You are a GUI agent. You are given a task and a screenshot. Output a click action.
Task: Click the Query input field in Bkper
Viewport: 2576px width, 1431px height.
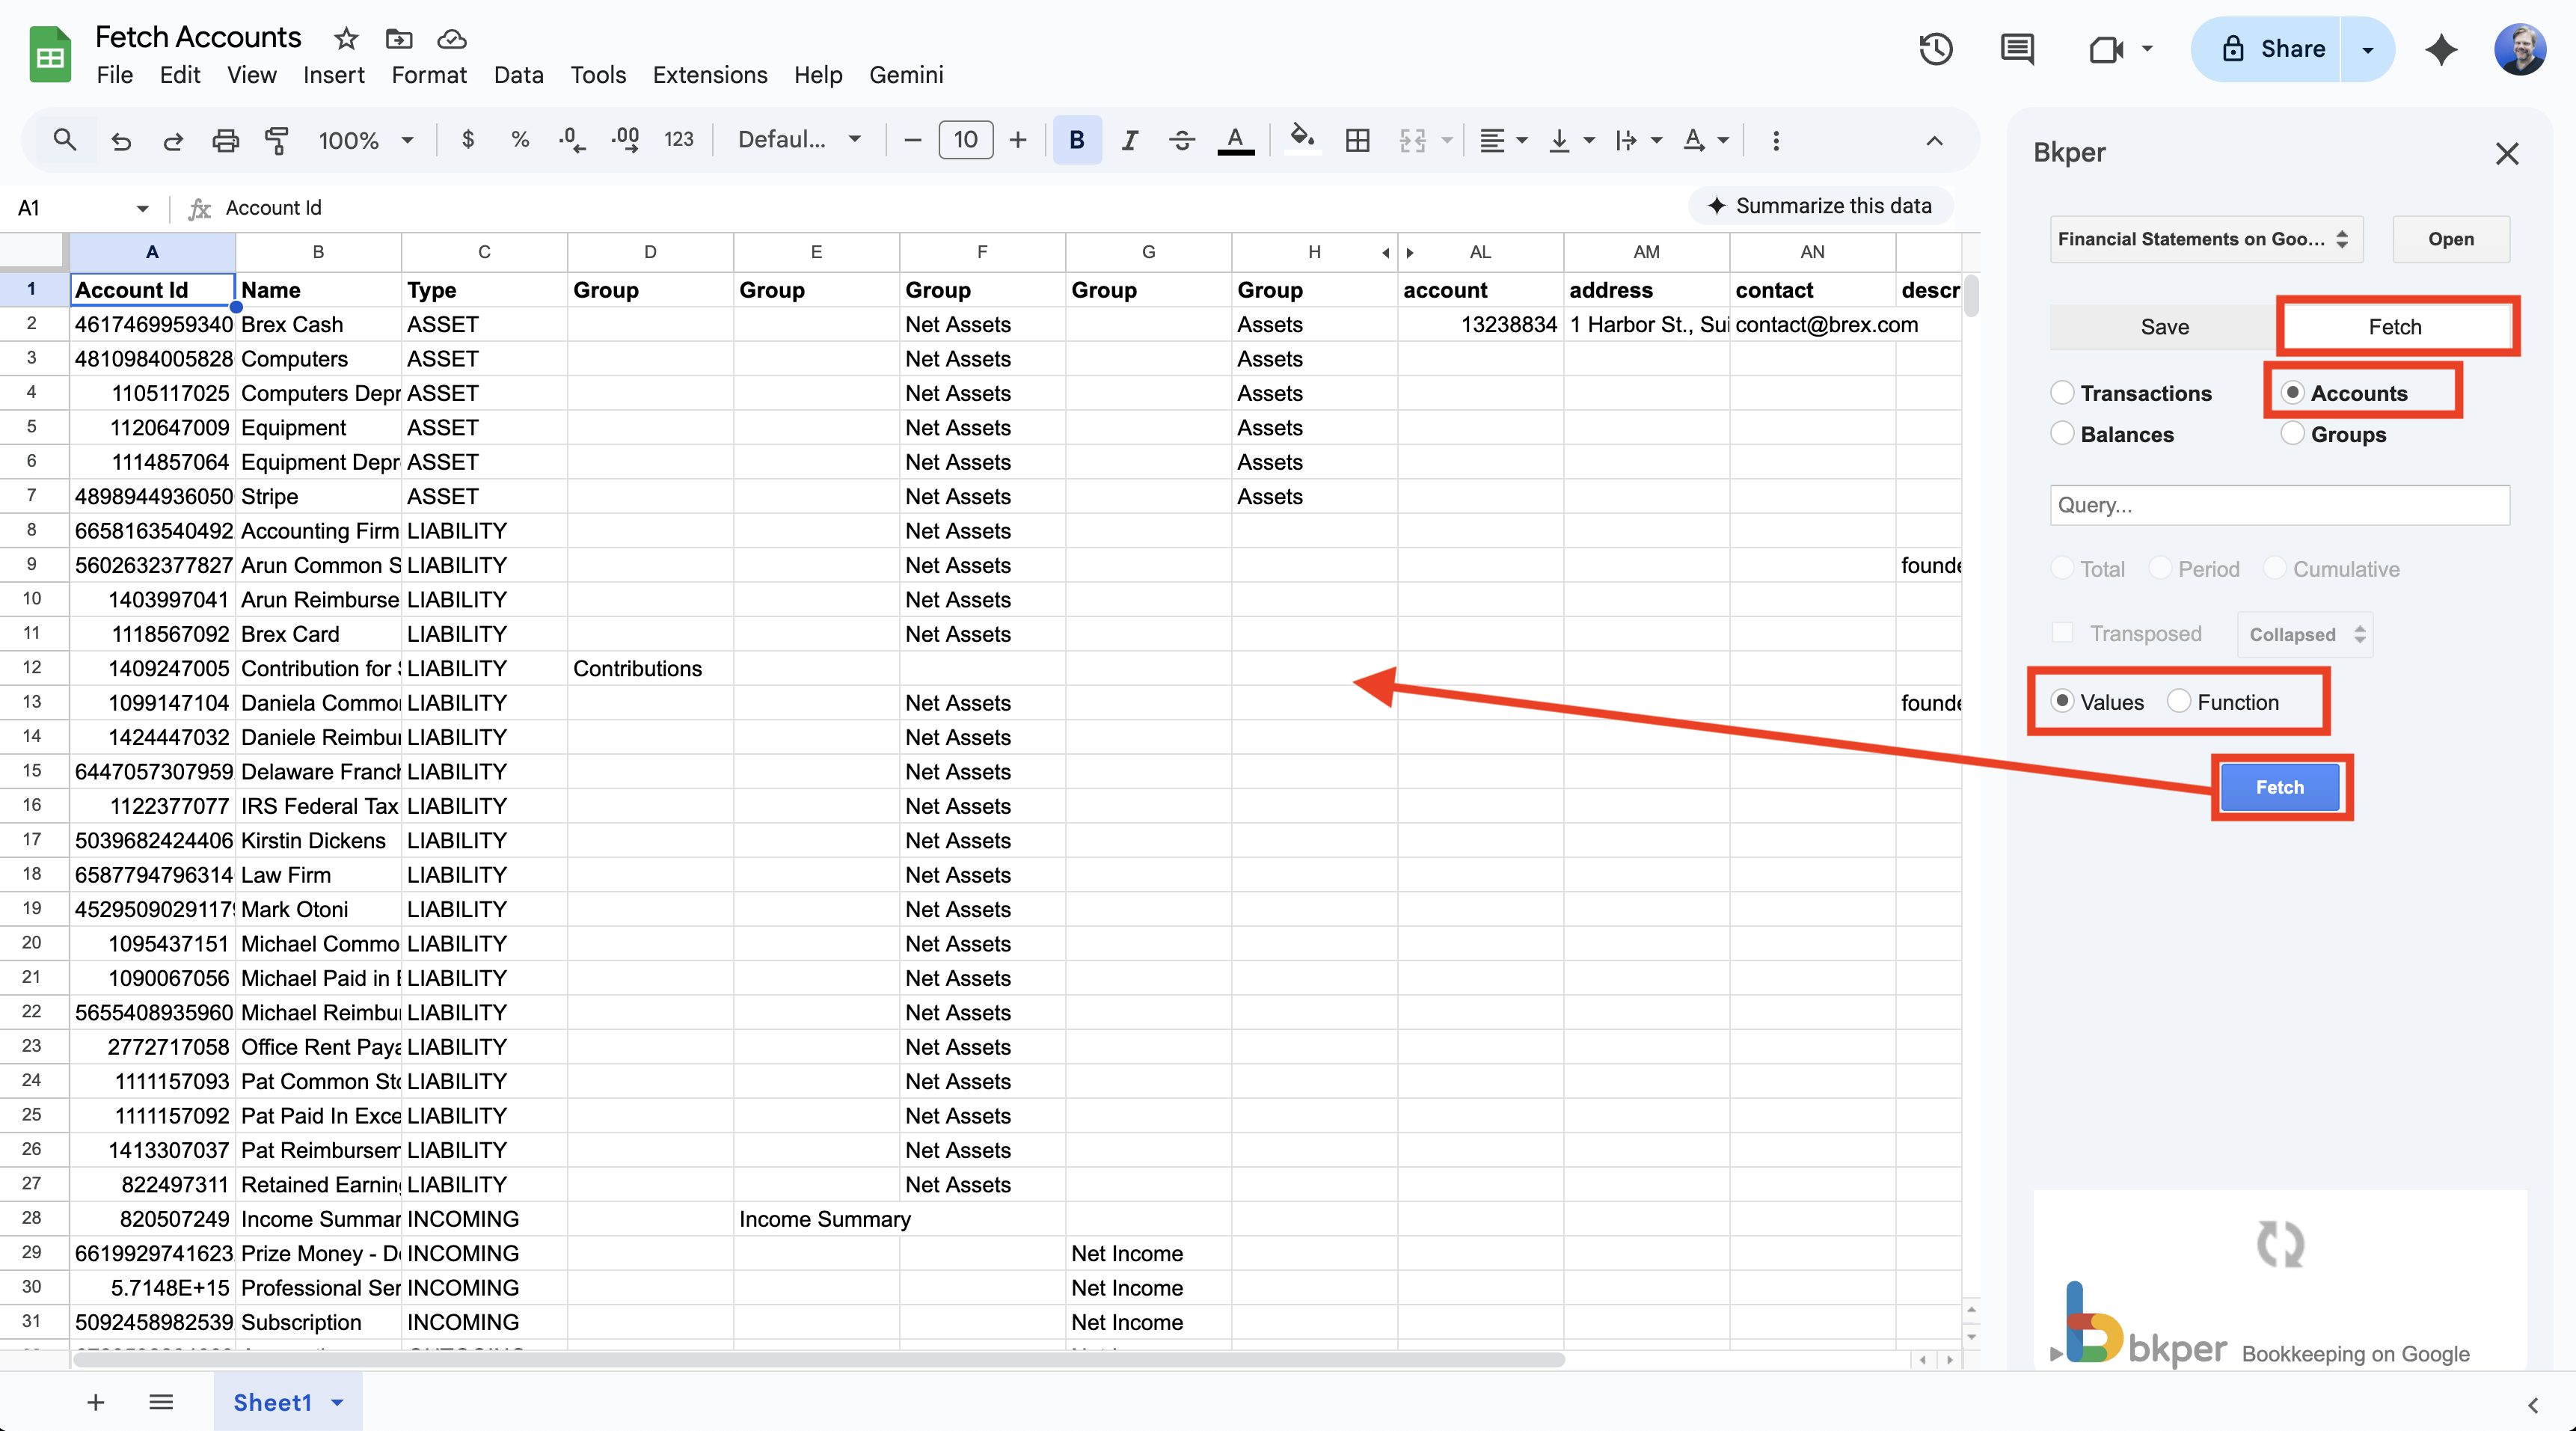click(x=2280, y=505)
